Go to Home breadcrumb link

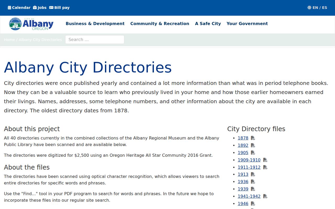(x=9, y=40)
